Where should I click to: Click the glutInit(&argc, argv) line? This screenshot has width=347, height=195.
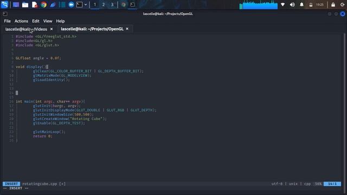[x=57, y=106]
